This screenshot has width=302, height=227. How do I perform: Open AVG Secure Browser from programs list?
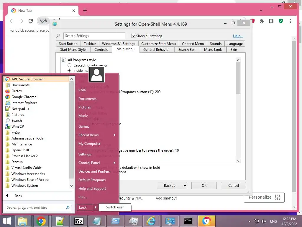[36, 79]
